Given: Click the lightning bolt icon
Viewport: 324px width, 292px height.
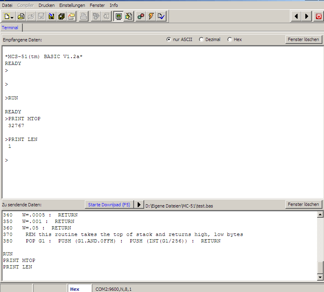Looking at the screenshot, I should [x=151, y=16].
